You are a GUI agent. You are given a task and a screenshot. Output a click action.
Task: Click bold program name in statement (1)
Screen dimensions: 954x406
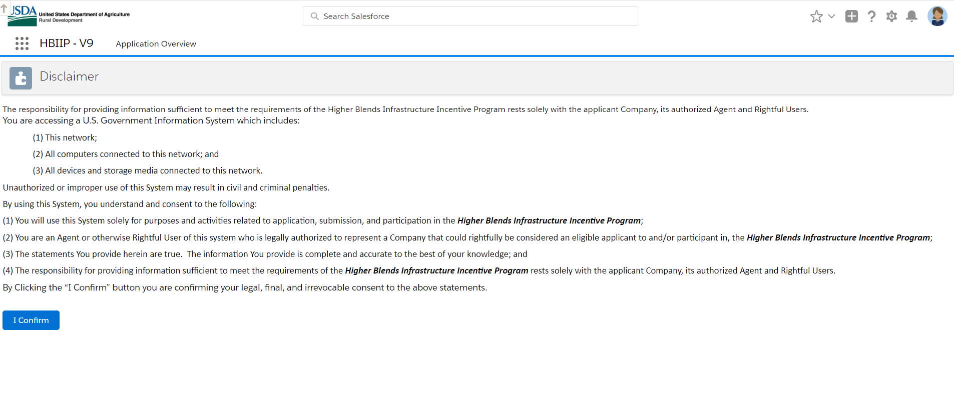pos(549,221)
